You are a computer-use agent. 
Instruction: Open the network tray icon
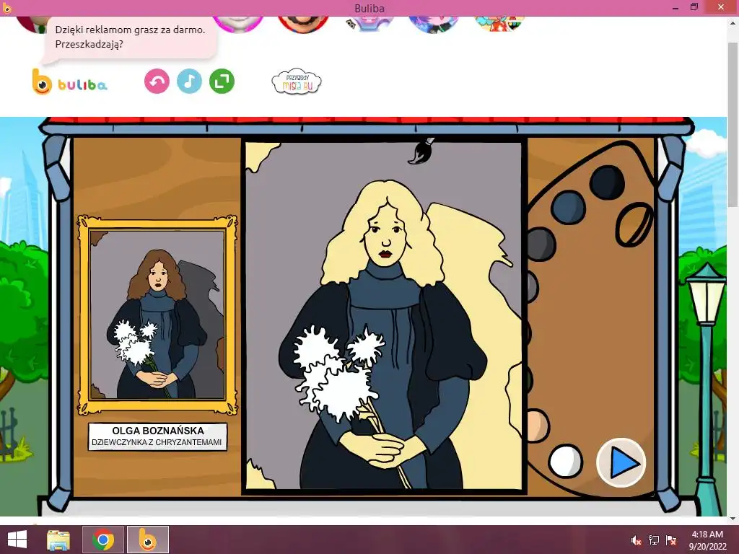pos(654,540)
